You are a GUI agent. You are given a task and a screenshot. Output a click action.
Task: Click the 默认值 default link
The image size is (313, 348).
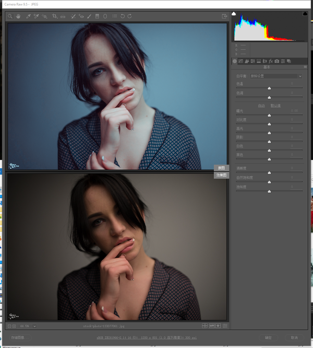tap(275, 106)
